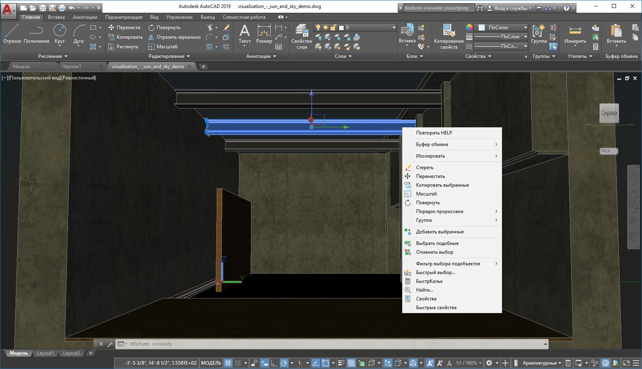Image resolution: width=642 pixels, height=369 pixels.
Task: Click the print icon in quick access toolbar
Action: tap(62, 8)
